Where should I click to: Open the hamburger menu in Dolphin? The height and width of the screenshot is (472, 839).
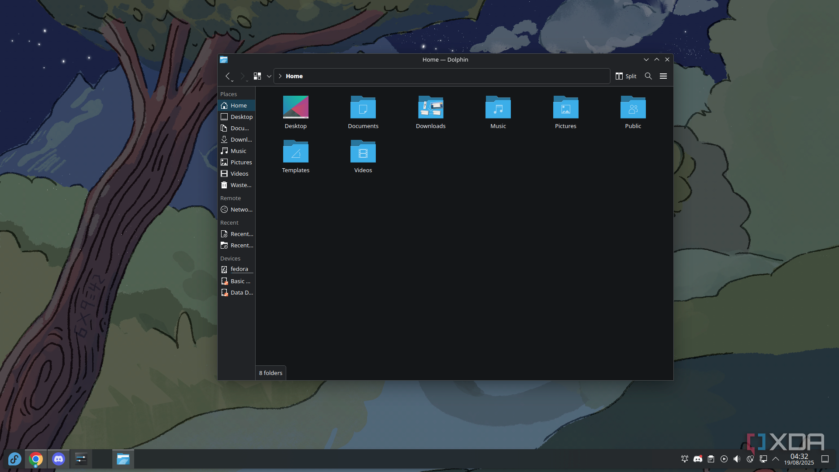(663, 76)
